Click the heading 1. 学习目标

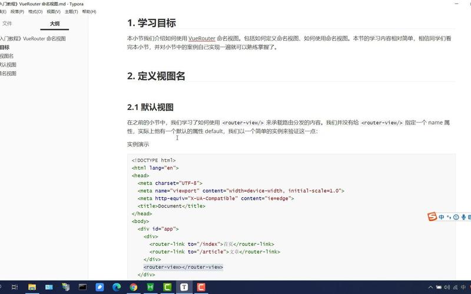coord(151,23)
